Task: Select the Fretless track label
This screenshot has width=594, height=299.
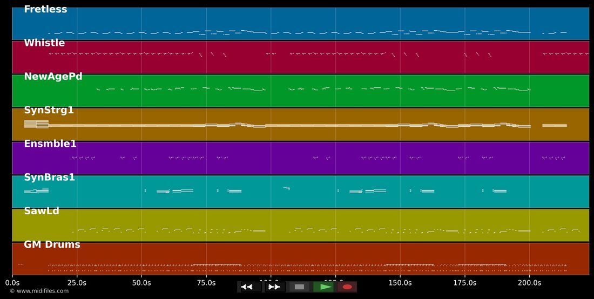Action: pos(45,10)
